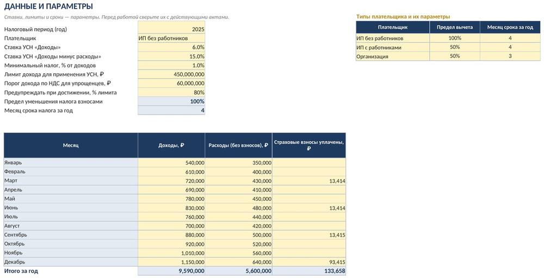Select March income cell 720,000
The width and height of the screenshot is (544, 279).
[x=171, y=181]
